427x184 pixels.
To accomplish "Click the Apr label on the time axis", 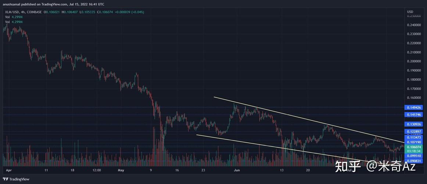I will coord(9,171).
